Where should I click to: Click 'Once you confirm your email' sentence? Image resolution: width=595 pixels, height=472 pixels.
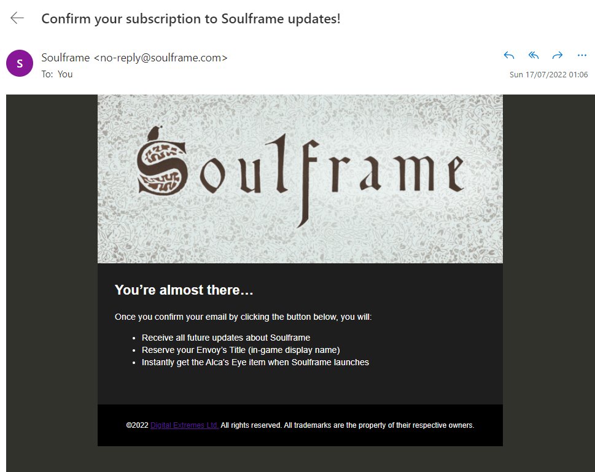click(x=243, y=317)
